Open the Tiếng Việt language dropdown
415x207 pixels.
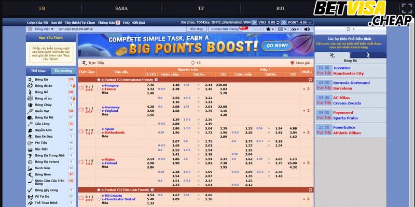point(40,29)
